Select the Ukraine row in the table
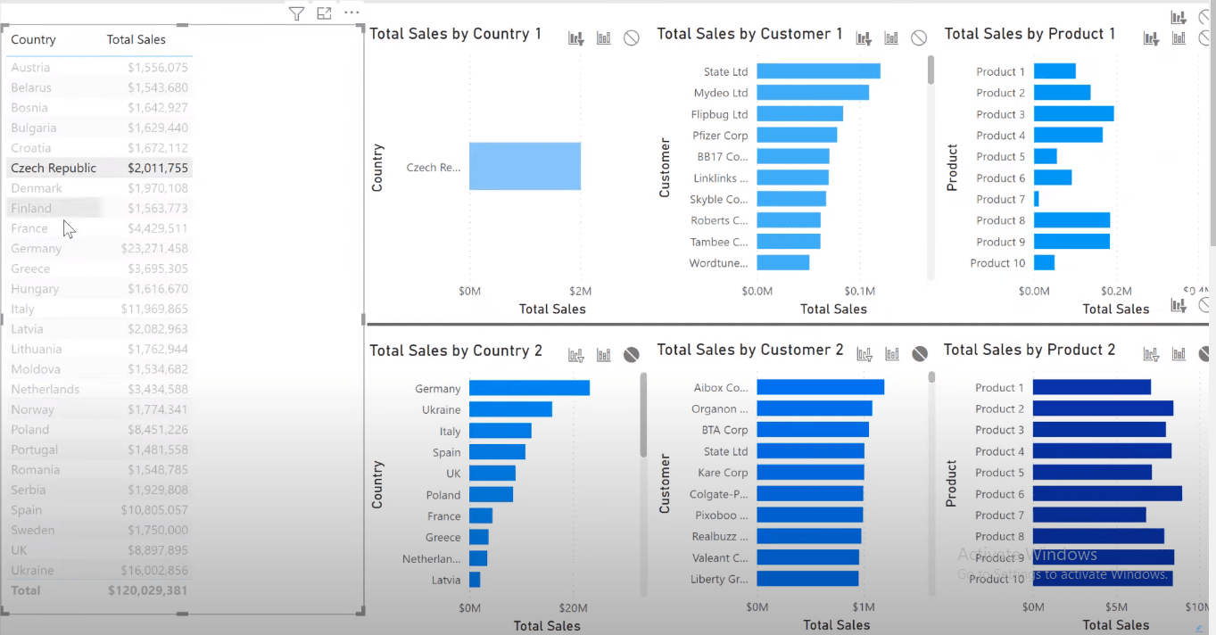This screenshot has width=1216, height=635. (99, 570)
